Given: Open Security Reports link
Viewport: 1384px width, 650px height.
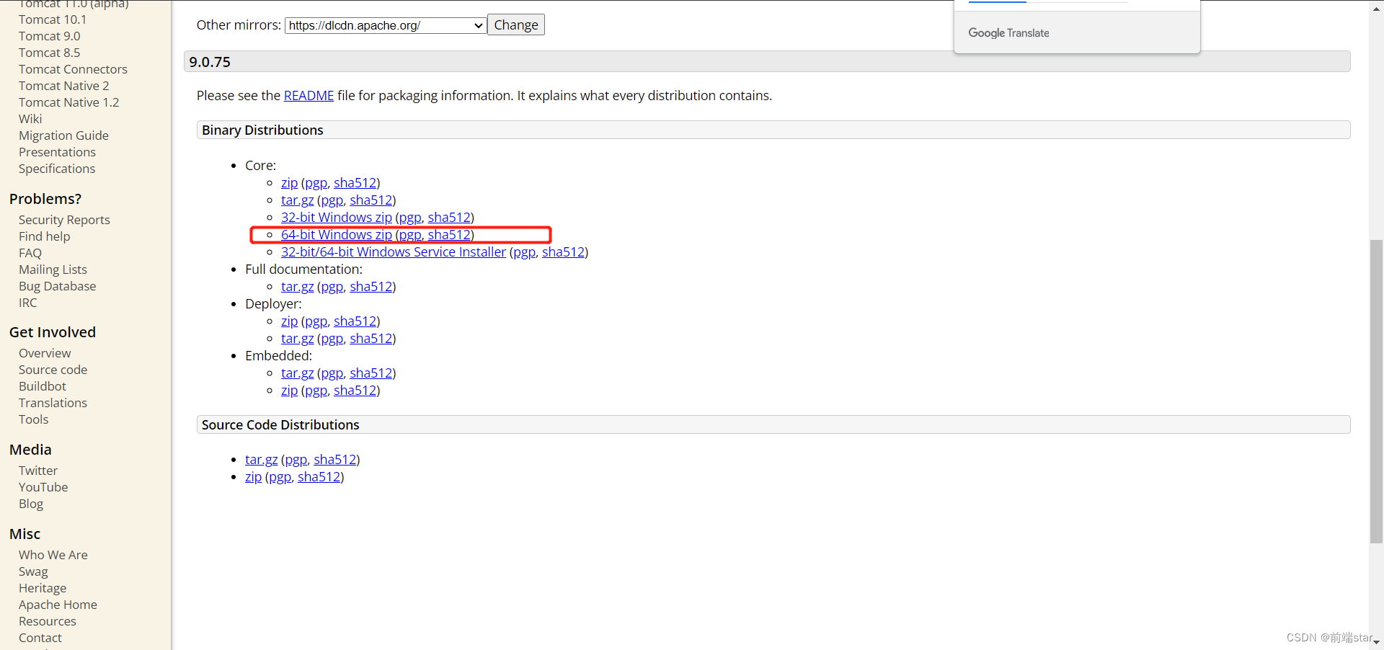Looking at the screenshot, I should click(64, 220).
